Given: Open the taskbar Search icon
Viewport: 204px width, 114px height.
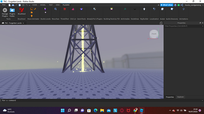Looking at the screenshot, I should pyautogui.click(x=69, y=110).
